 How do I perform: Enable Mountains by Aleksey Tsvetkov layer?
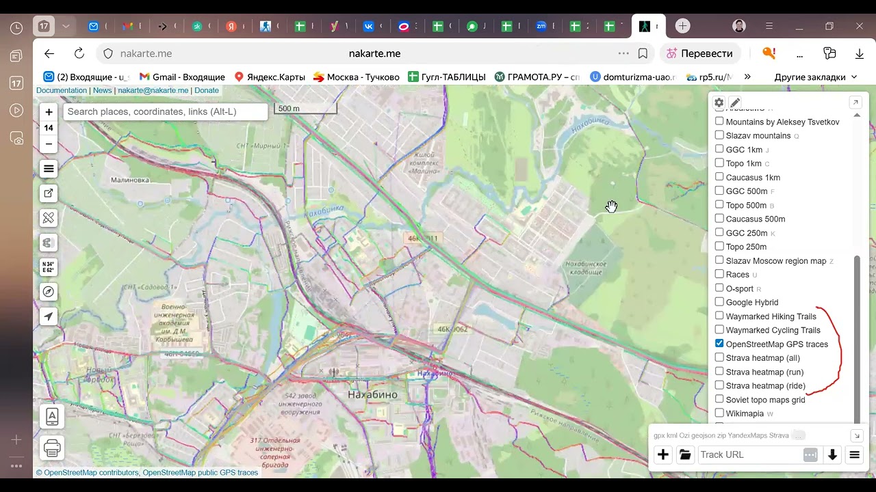tap(719, 121)
